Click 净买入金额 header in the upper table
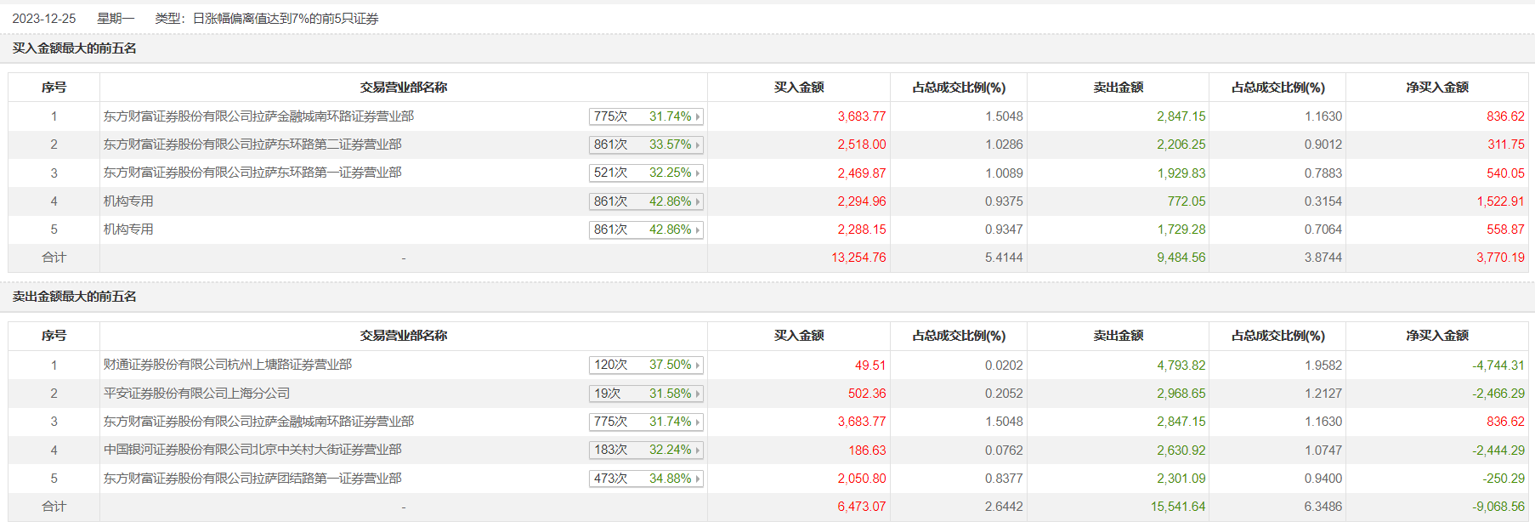1535x527 pixels. (1437, 88)
